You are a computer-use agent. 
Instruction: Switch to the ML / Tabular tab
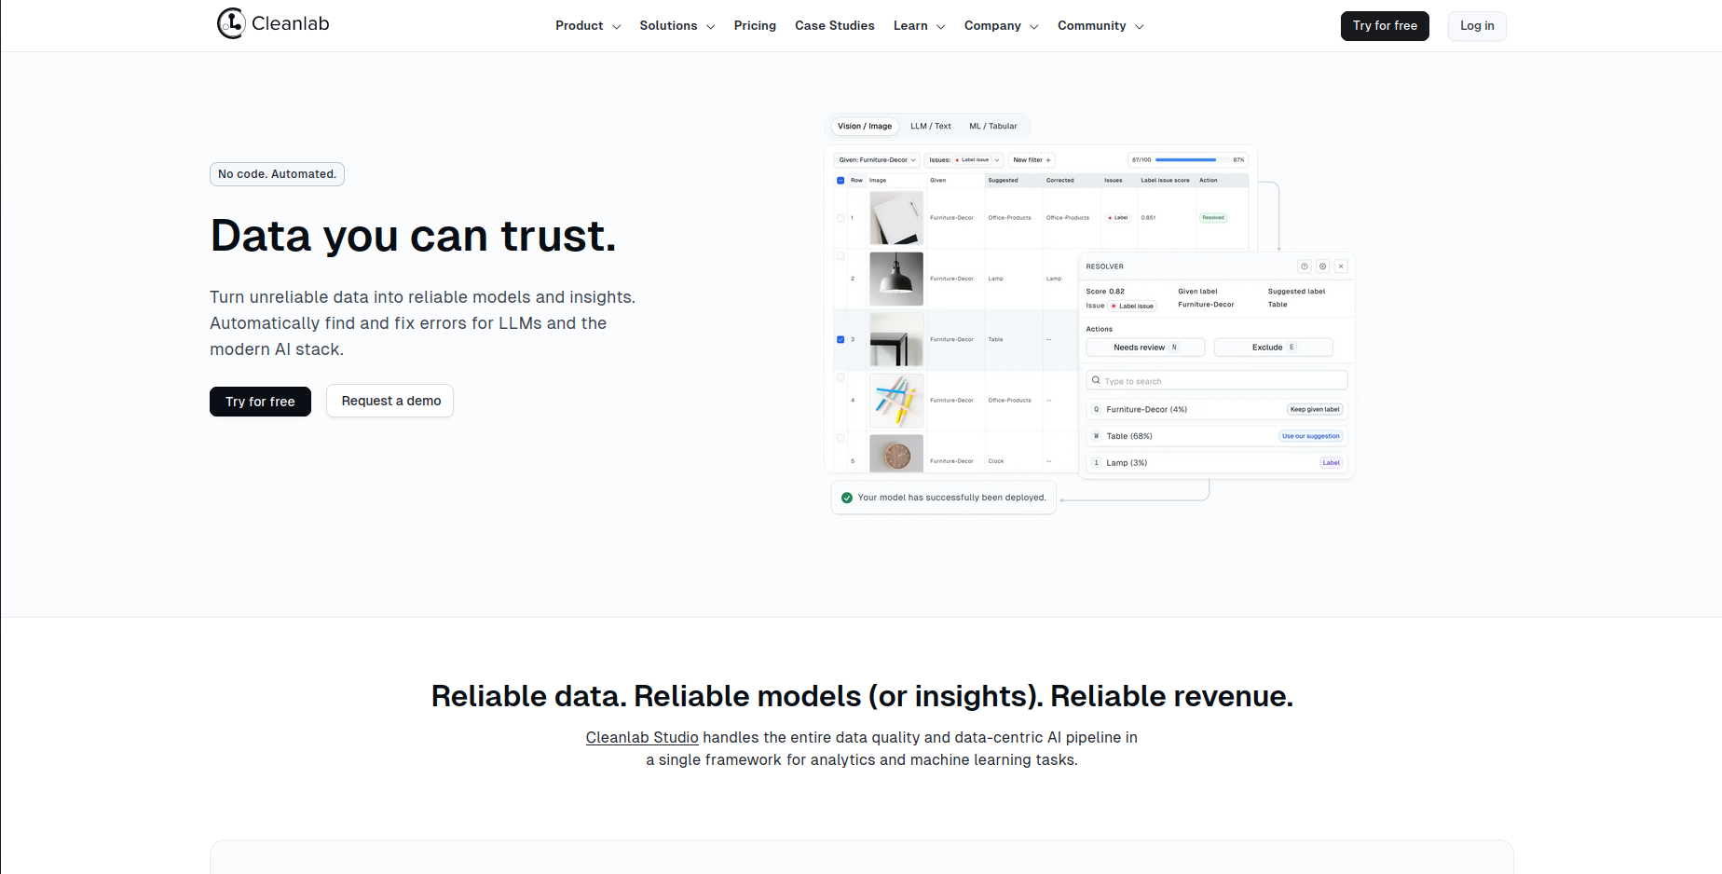[x=993, y=126]
